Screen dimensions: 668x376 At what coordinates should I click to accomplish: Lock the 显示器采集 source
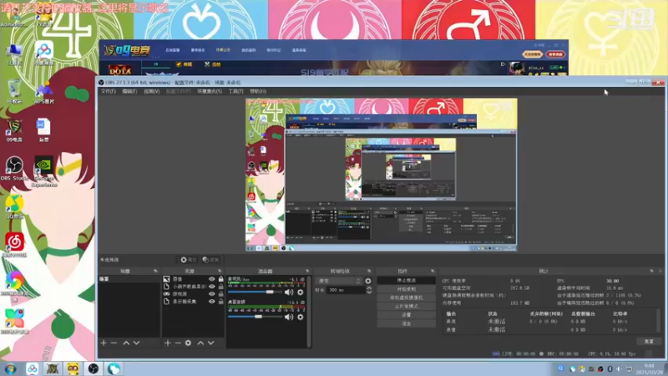[x=220, y=302]
